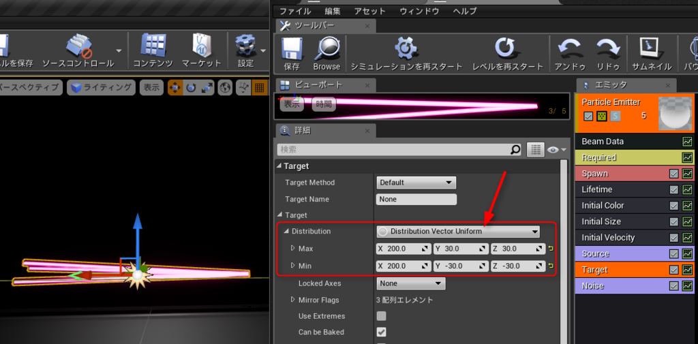
Task: Add Initial Color to curve editor
Action: point(687,206)
